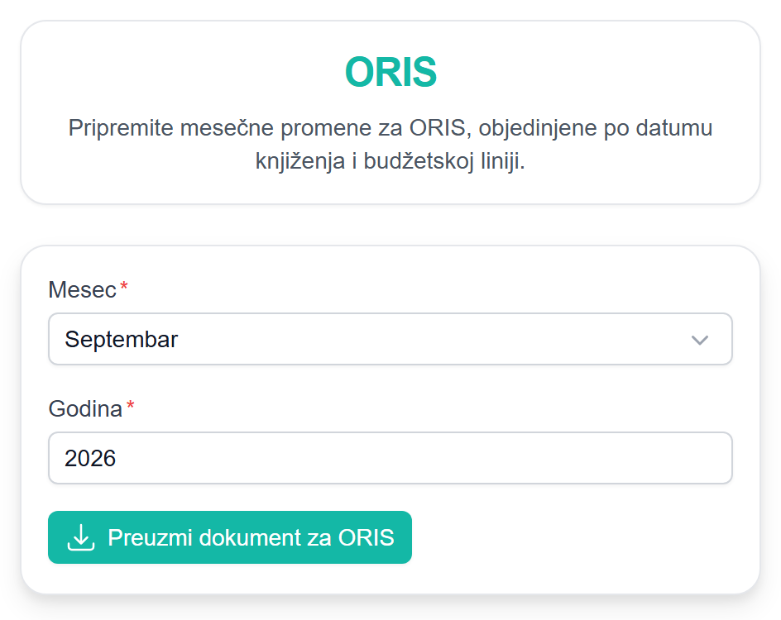Click the download arrow icon in the button
This screenshot has height=620, width=781.
click(81, 538)
